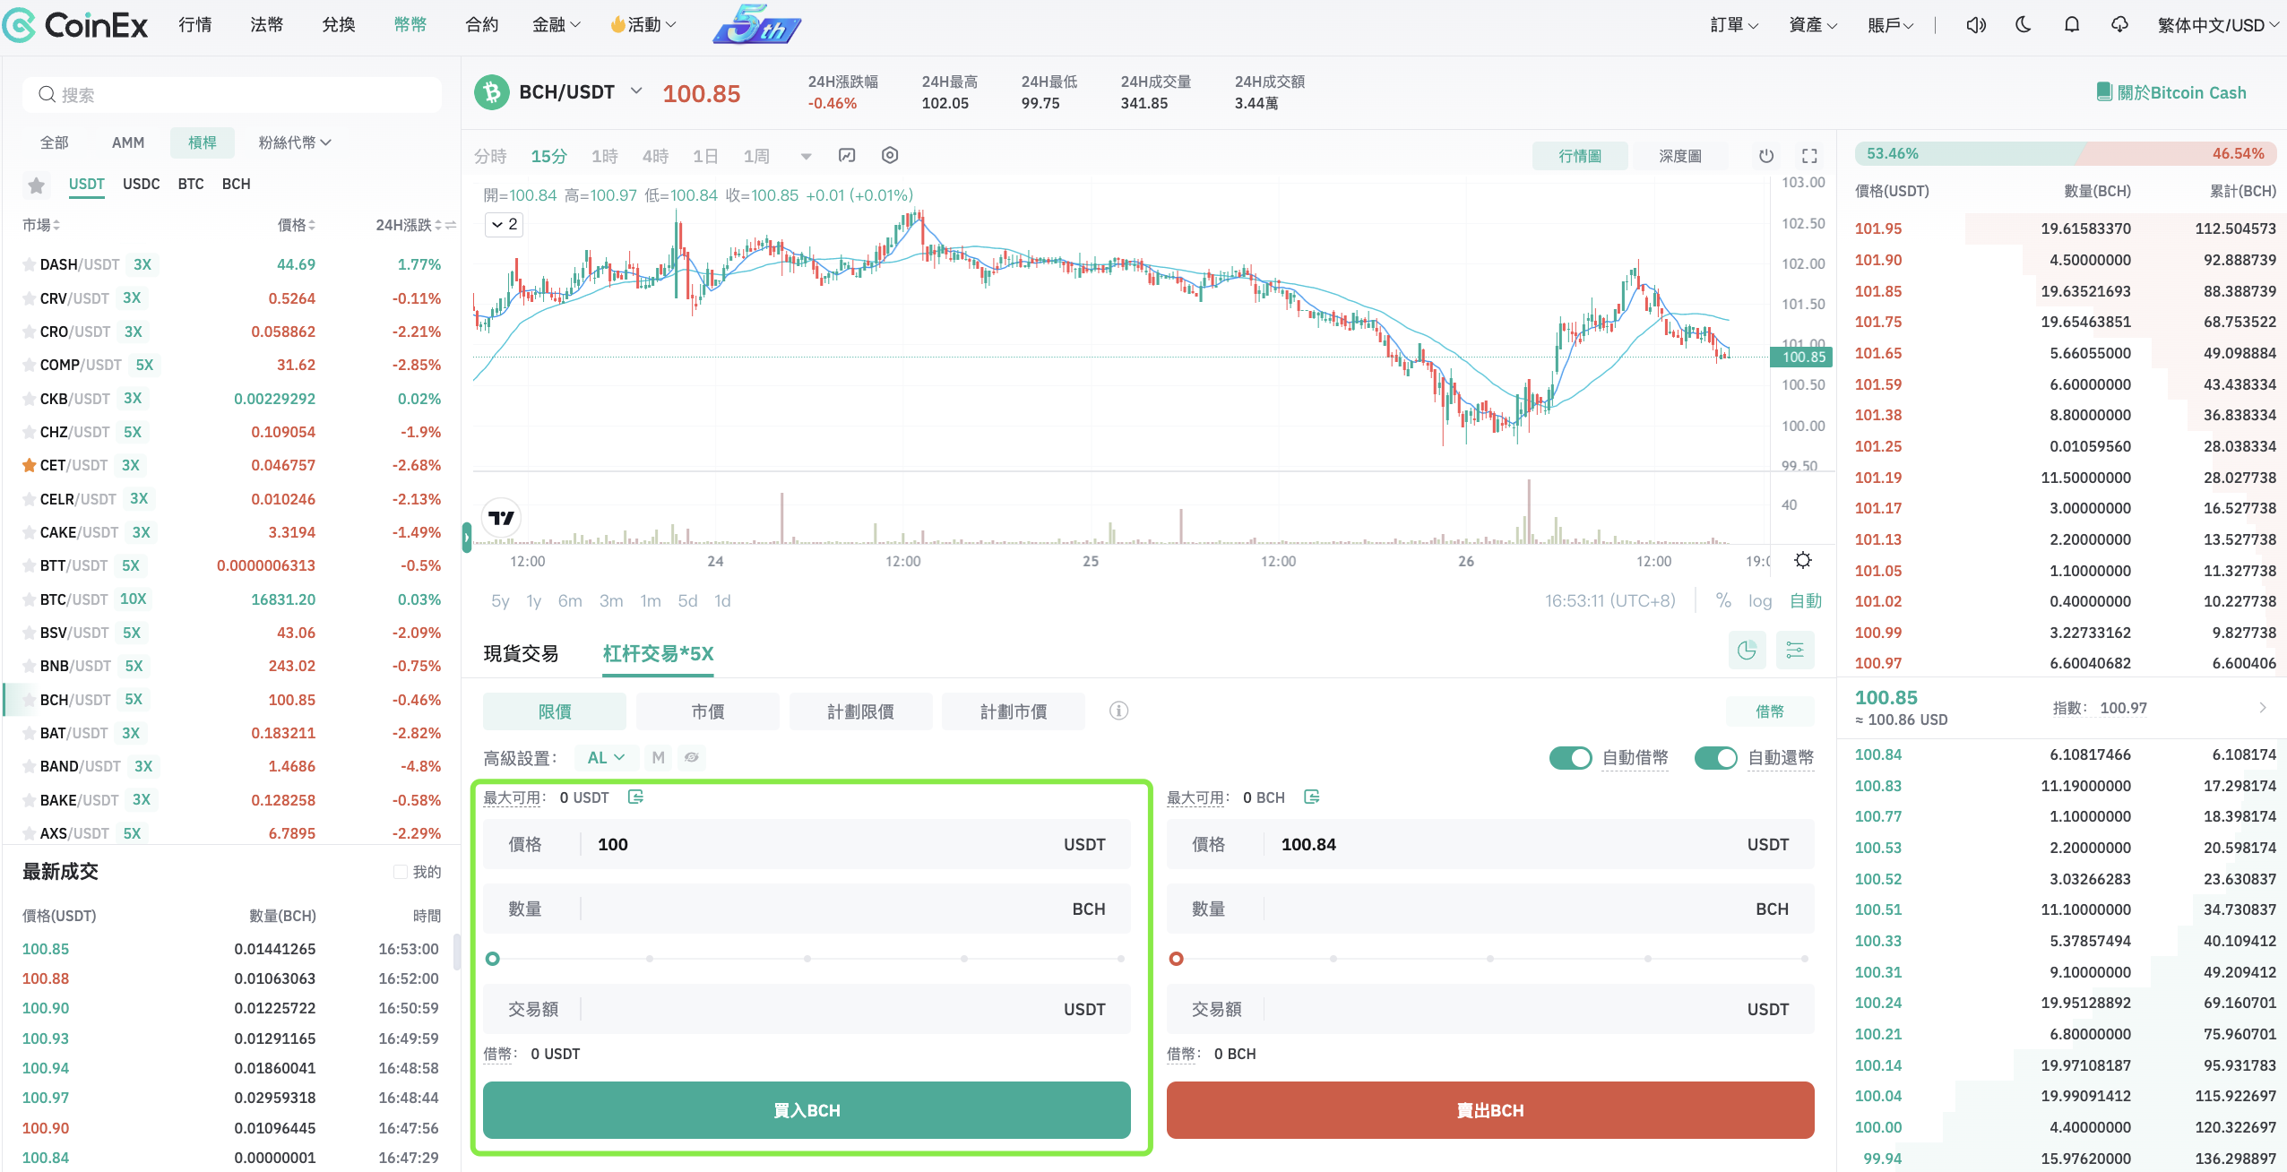Go to 行情 in top navigation
The image size is (2287, 1172).
pyautogui.click(x=194, y=25)
